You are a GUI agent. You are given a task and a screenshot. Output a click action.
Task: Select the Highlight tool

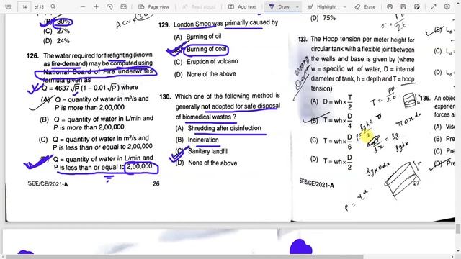click(x=322, y=6)
